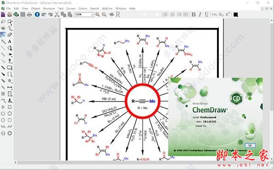This screenshot has height=170, width=274.
Task: Click the black text color swatch
Action: (x=235, y=15)
